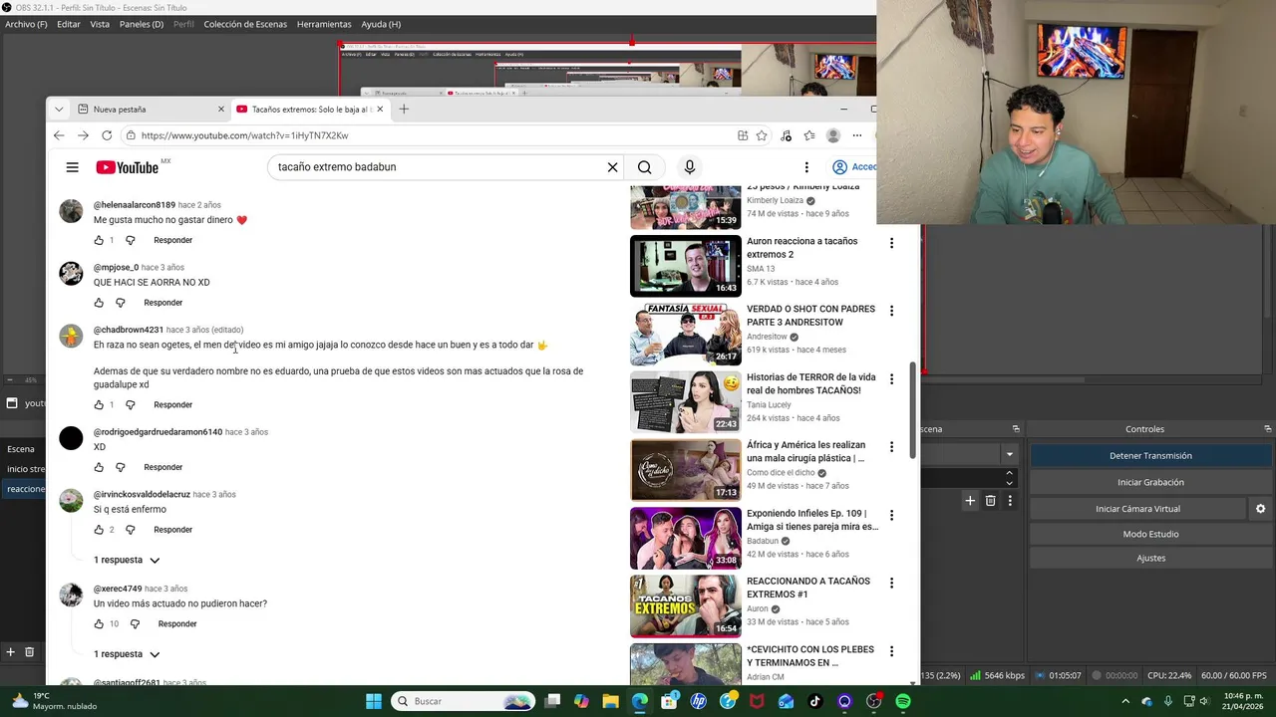Add this page to favorites star
This screenshot has width=1276, height=717.
[x=762, y=135]
